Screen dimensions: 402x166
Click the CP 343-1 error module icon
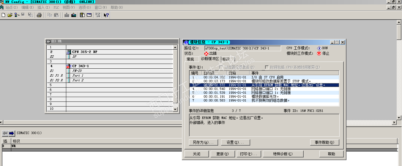tap(69, 66)
